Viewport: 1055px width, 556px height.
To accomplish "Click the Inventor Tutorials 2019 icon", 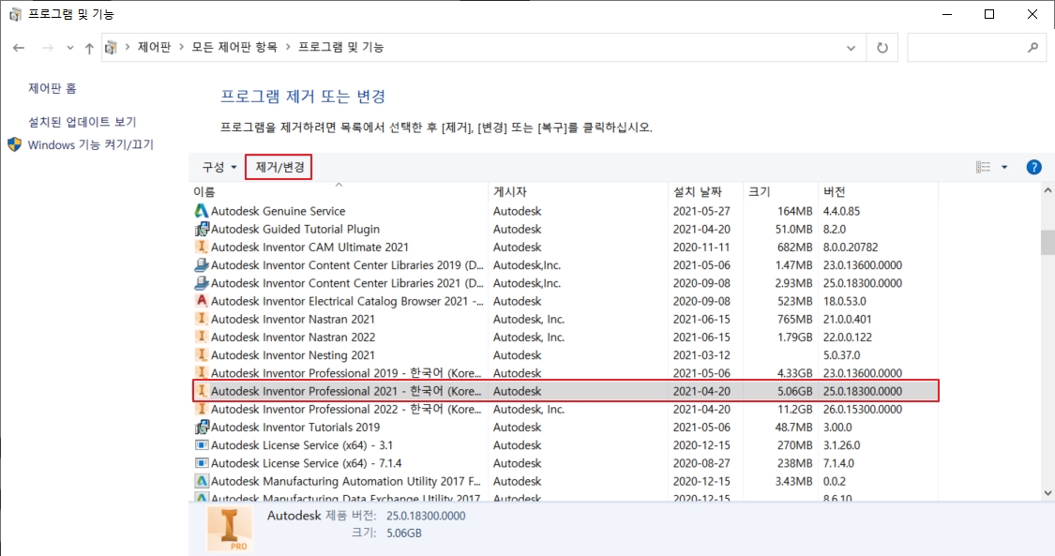I will point(202,427).
